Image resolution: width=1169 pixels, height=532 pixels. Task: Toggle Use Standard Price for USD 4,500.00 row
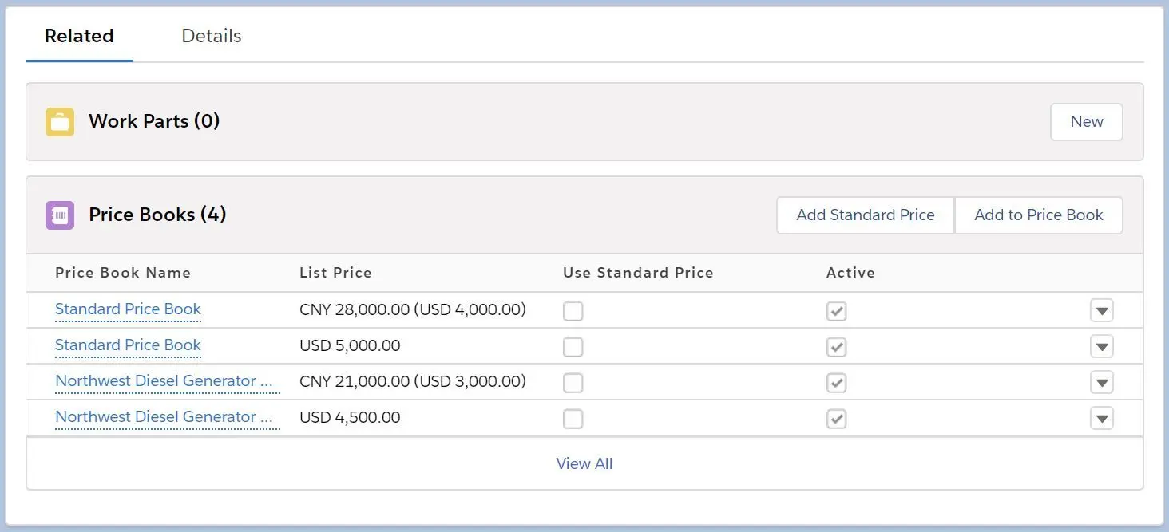tap(573, 419)
